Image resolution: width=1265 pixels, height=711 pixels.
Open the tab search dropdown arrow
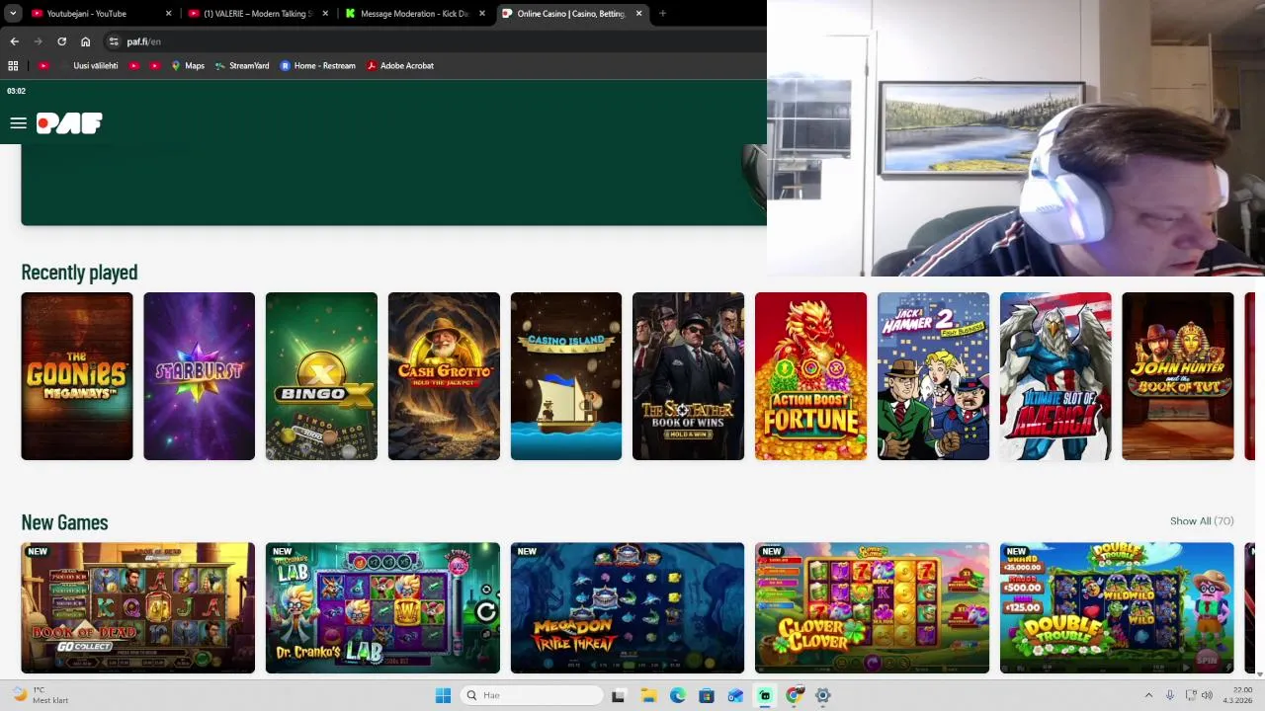tap(13, 14)
